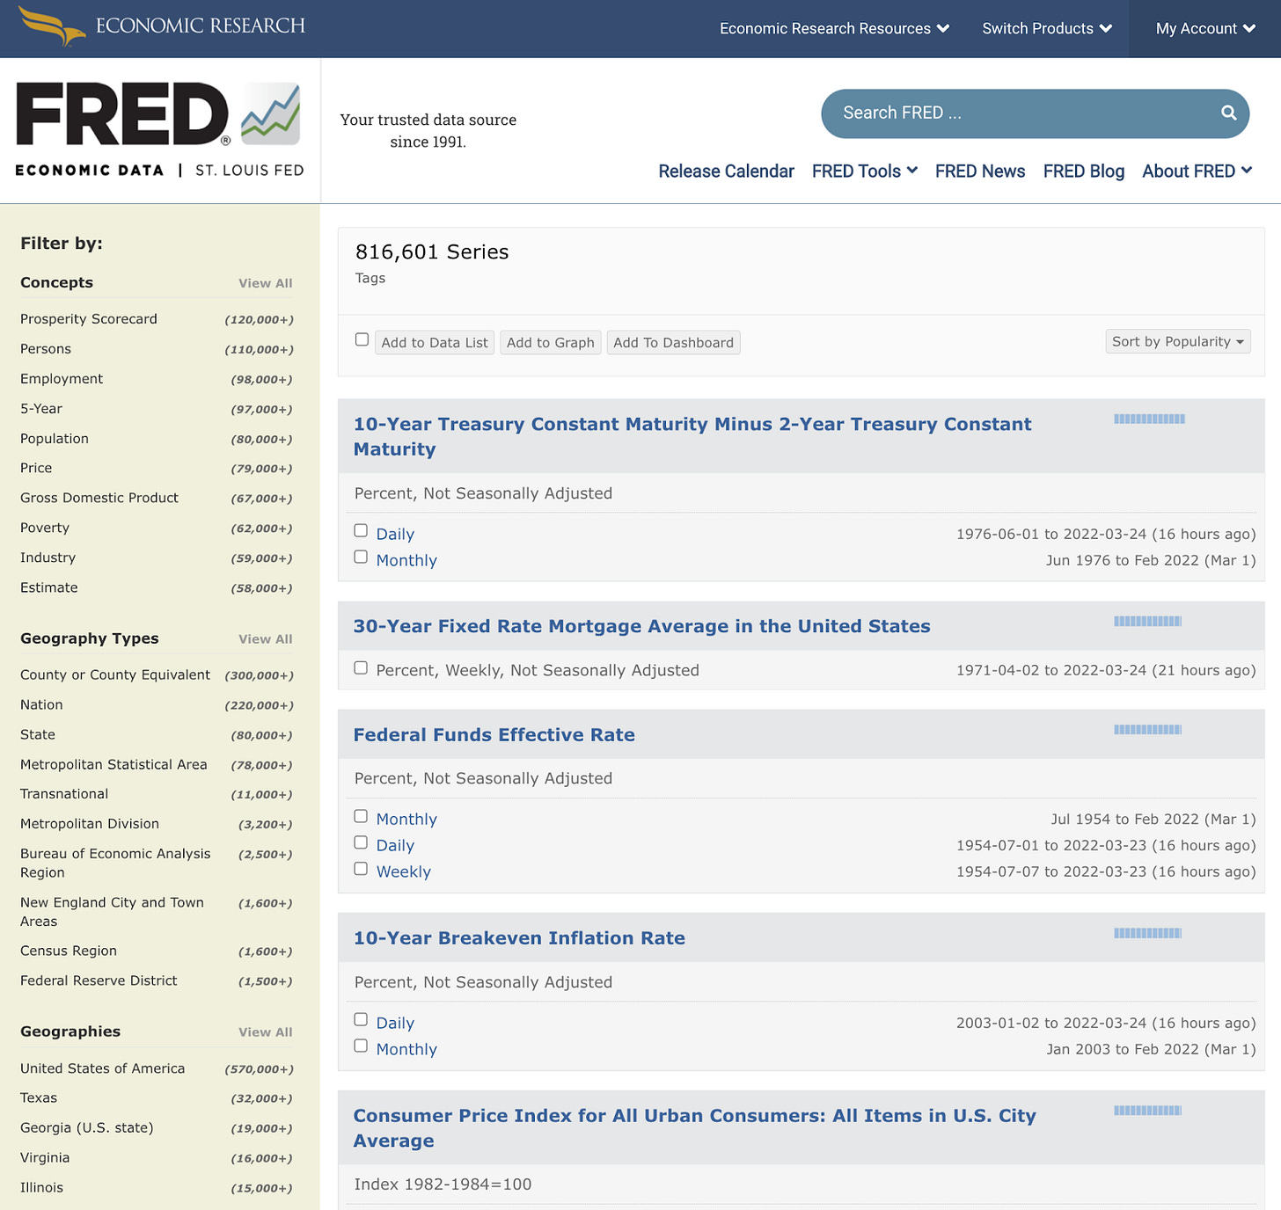Click popularity bar for Consumer Price Index series
Viewport: 1281px width, 1210px height.
click(x=1147, y=1110)
